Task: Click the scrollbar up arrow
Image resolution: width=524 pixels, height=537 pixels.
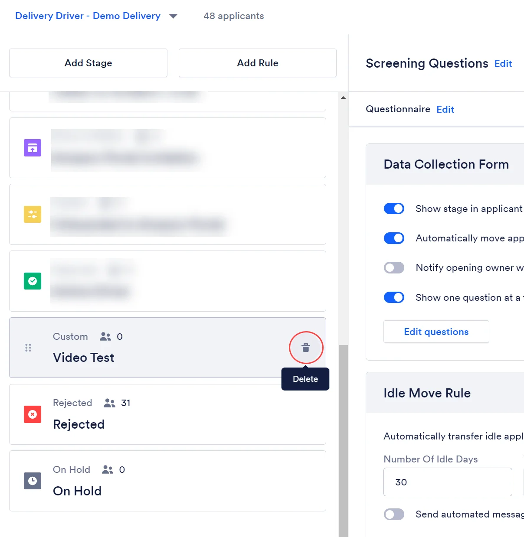Action: pos(343,98)
